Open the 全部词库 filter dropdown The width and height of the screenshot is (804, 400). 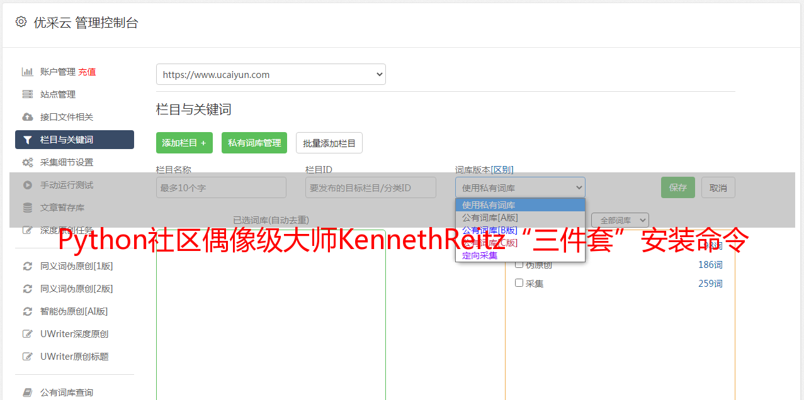(x=620, y=220)
